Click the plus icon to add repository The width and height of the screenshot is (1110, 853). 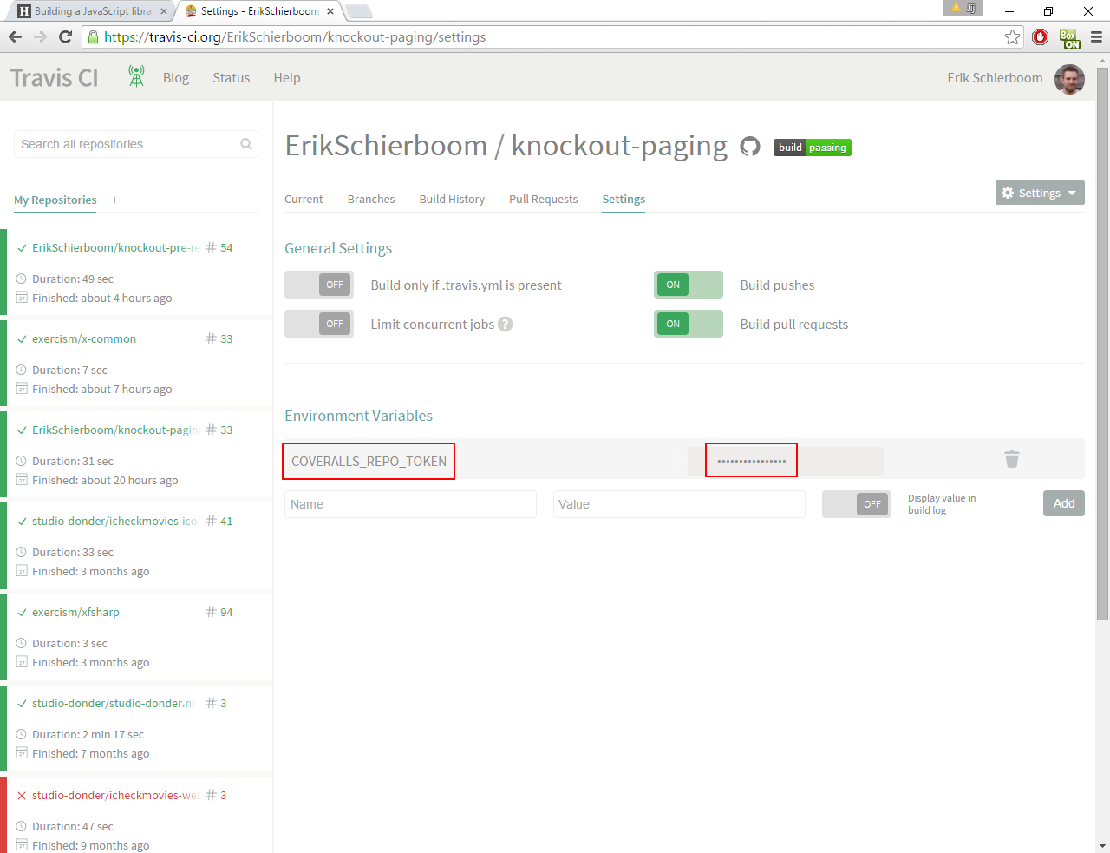point(114,200)
